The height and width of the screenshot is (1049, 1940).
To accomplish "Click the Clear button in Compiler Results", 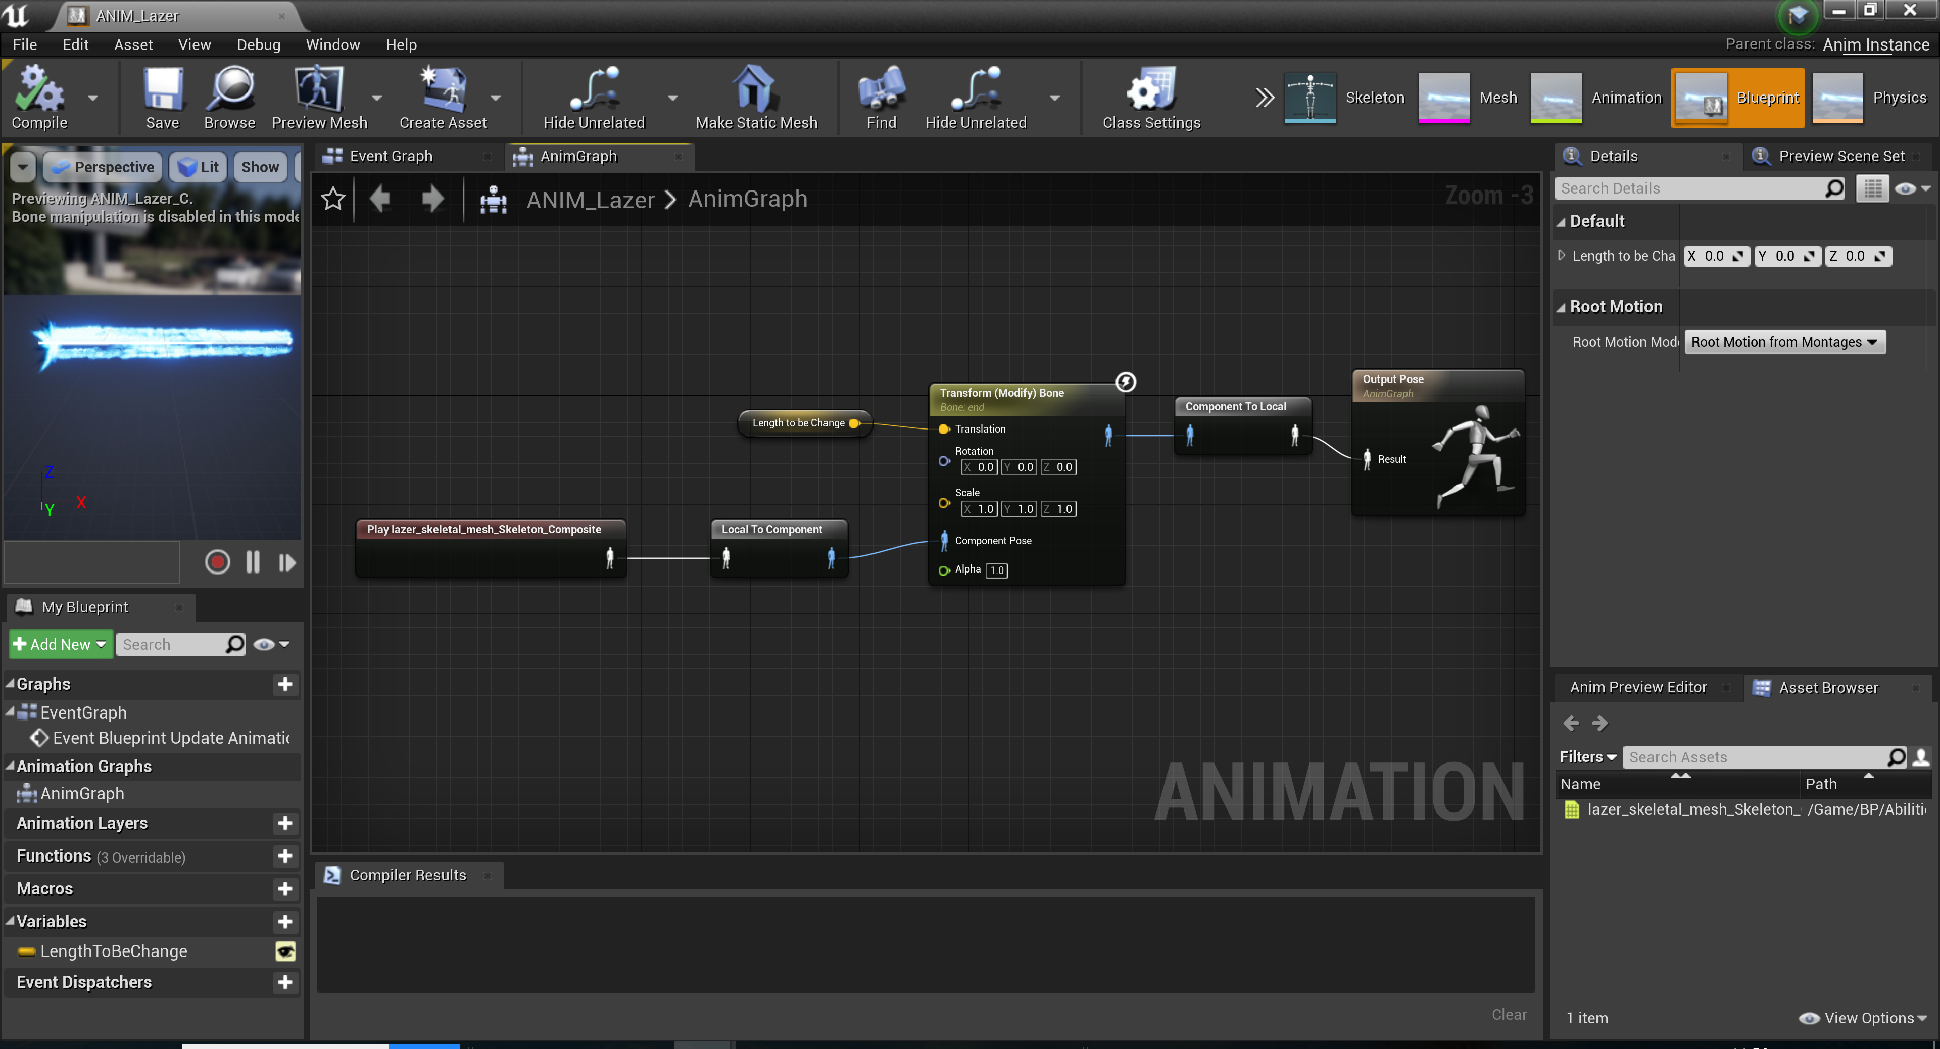I will (1509, 1014).
